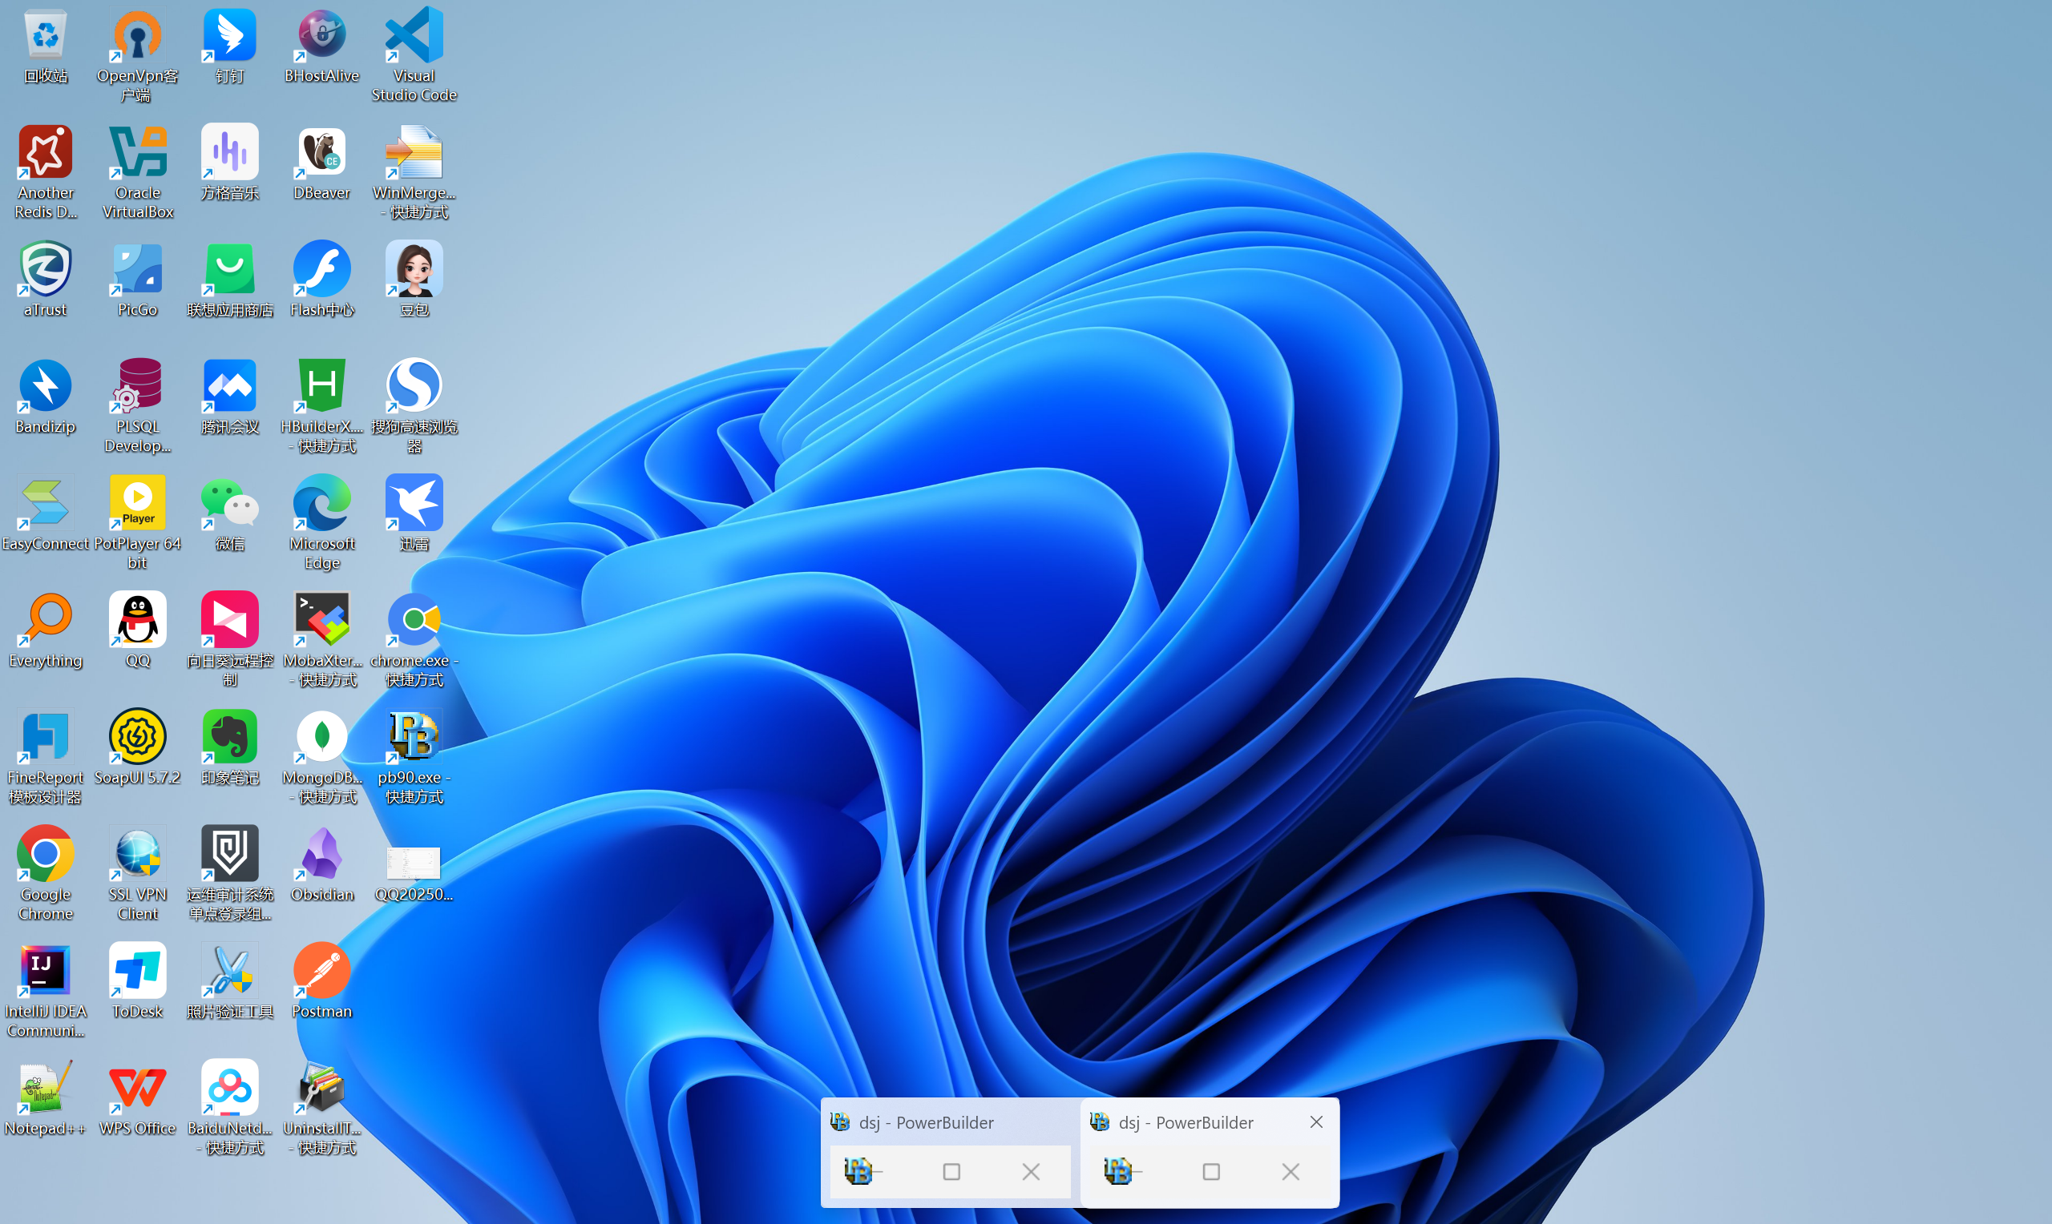Viewport: 2052px width, 1224px height.
Task: Click the QQ20250 image file thumbnail
Action: 414,863
